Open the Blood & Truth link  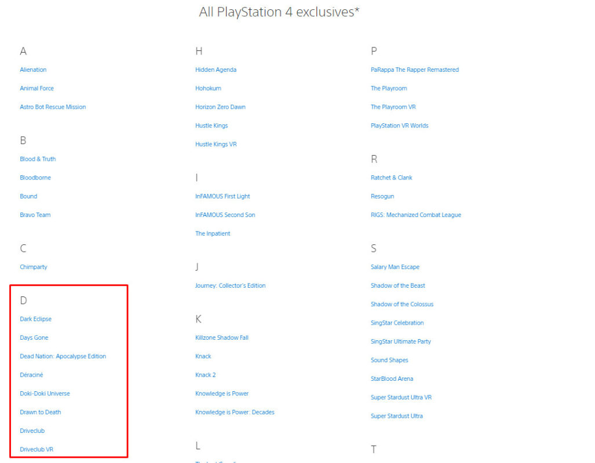[38, 159]
